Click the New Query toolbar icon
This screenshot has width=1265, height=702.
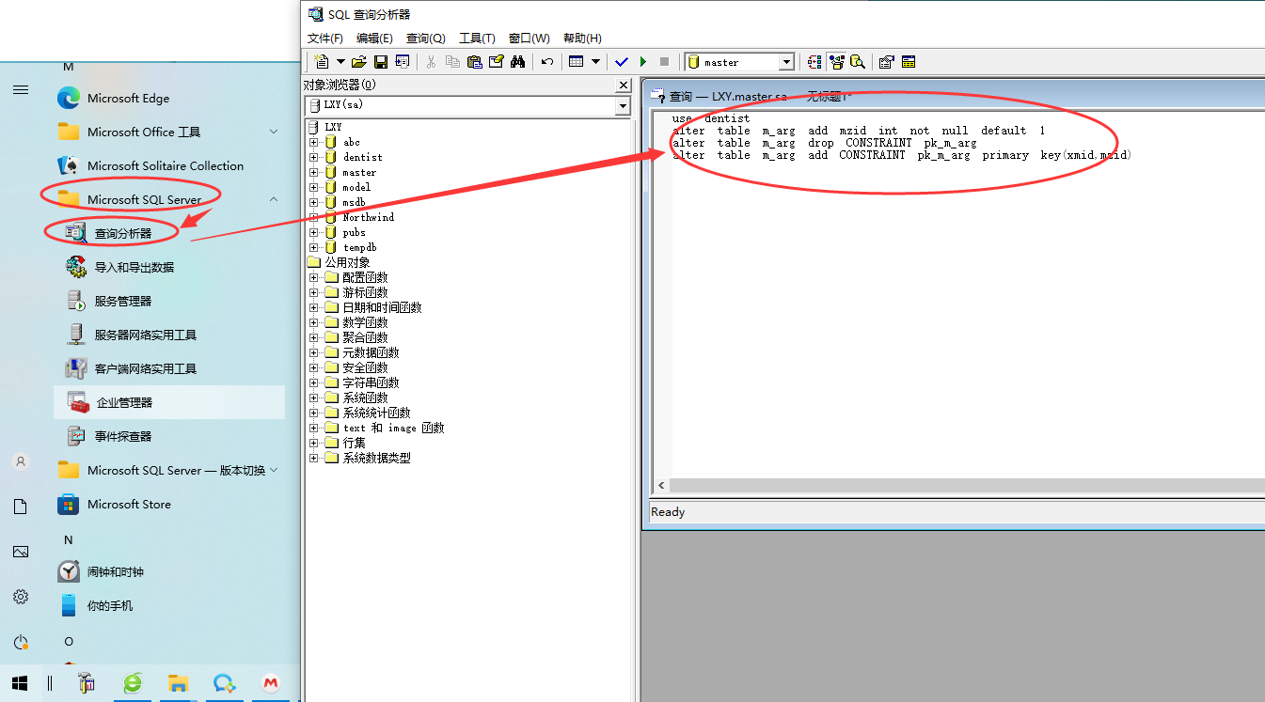click(x=322, y=62)
